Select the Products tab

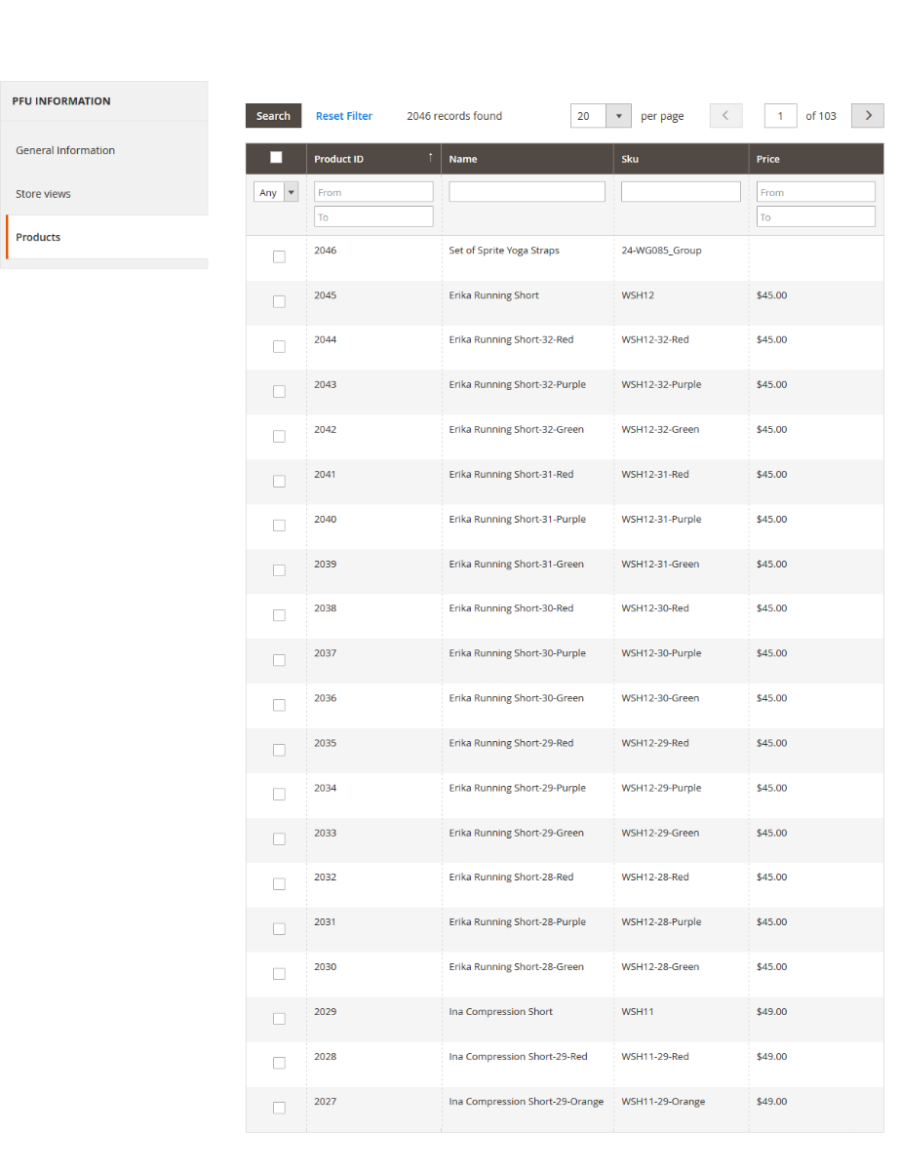(x=38, y=237)
